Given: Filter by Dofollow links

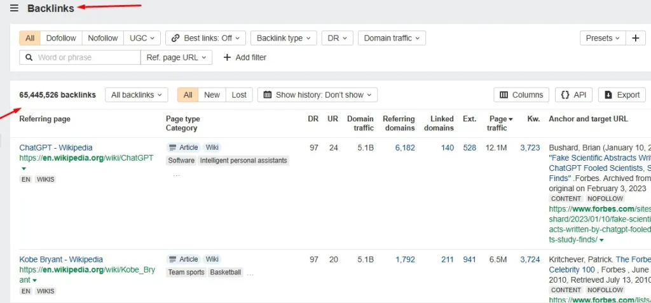Looking at the screenshot, I should pos(61,38).
